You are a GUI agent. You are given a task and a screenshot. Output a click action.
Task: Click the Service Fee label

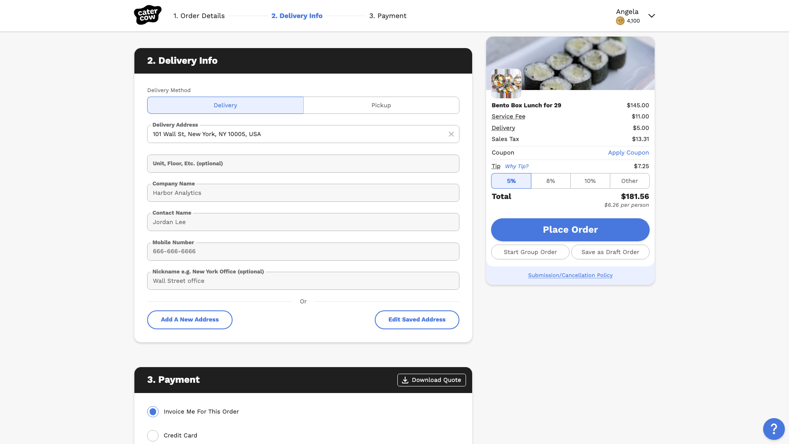(x=508, y=116)
